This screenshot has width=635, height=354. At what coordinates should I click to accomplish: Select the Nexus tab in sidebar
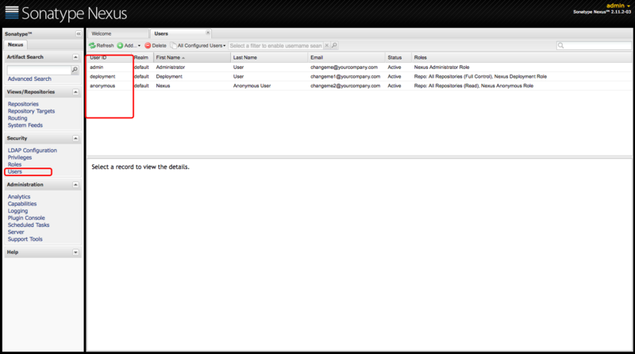pyautogui.click(x=15, y=45)
